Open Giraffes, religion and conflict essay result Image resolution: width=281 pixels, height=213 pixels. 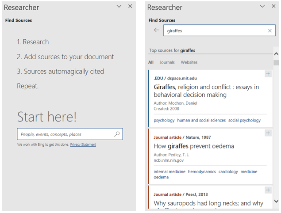click(x=206, y=91)
